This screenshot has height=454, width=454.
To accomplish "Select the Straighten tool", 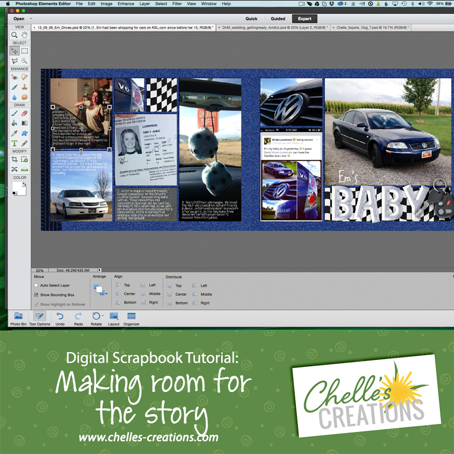I will 25,169.
